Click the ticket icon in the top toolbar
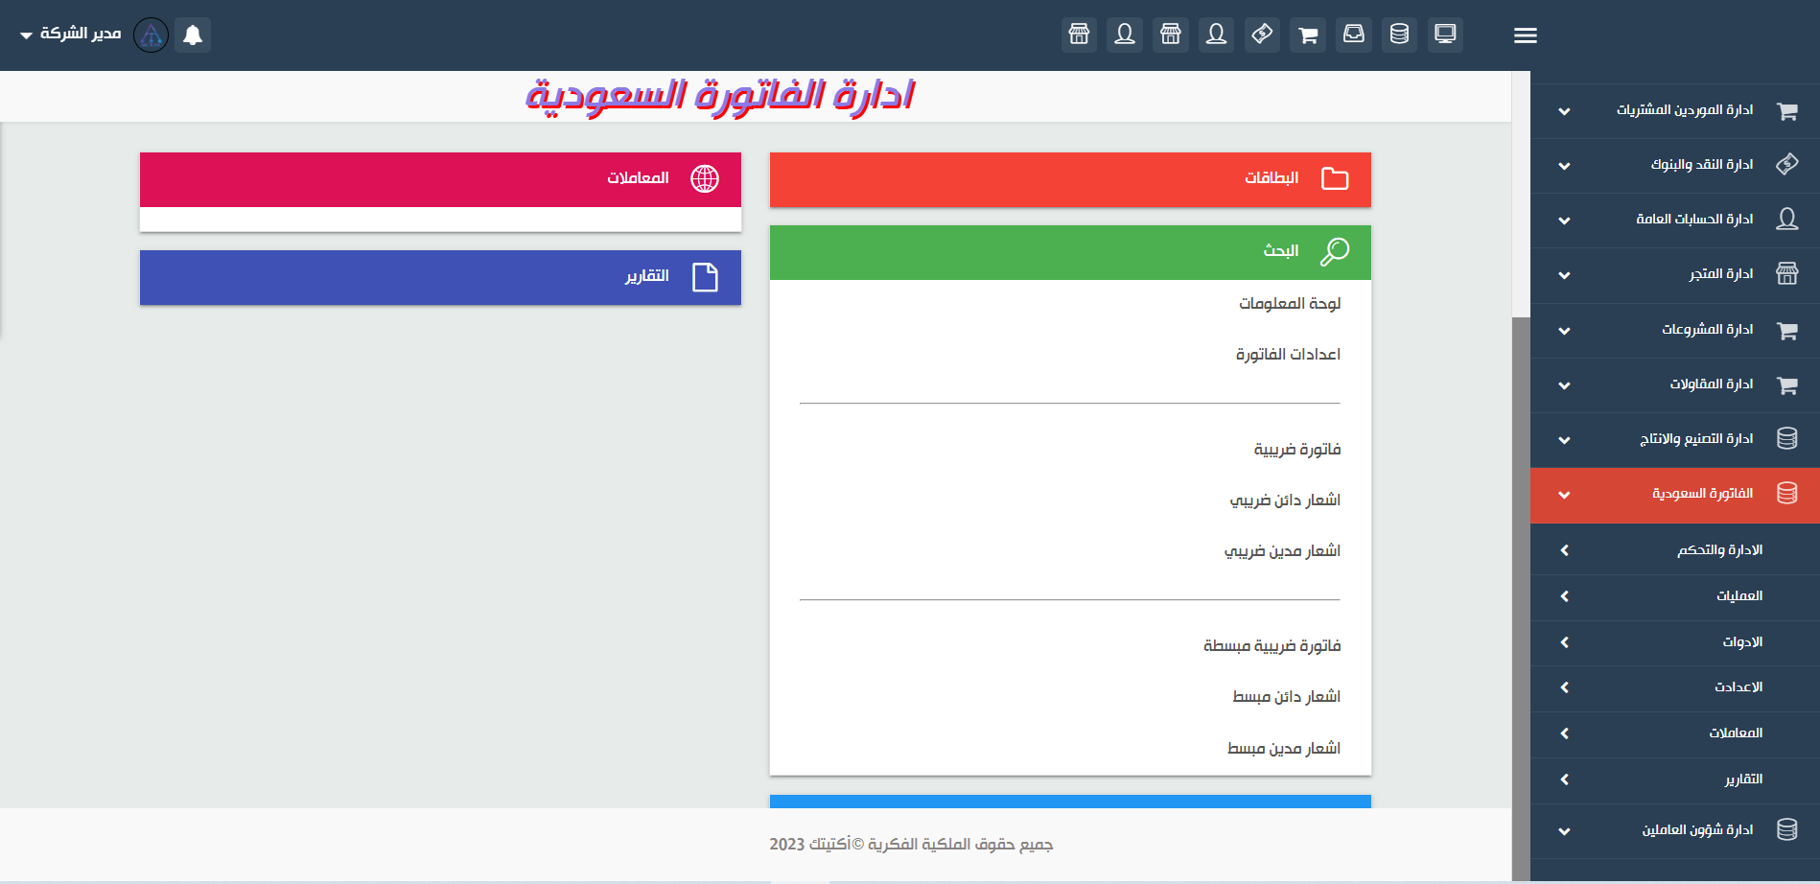 coord(1262,35)
